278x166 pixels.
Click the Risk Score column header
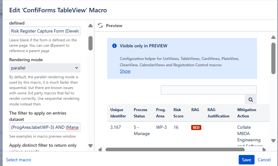178,113
